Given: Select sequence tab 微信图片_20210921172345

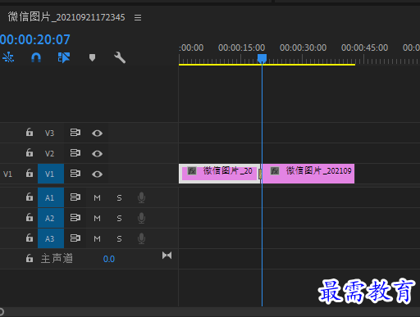Looking at the screenshot, I should coord(66,17).
